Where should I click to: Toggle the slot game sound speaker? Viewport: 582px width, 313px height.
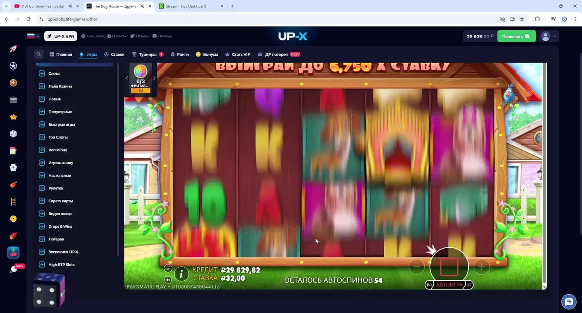click(x=168, y=280)
